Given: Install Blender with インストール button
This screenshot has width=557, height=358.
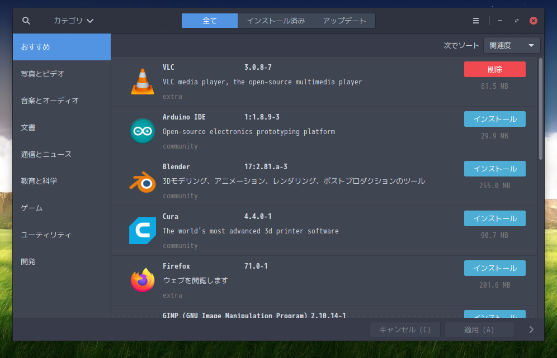Looking at the screenshot, I should pyautogui.click(x=494, y=169).
